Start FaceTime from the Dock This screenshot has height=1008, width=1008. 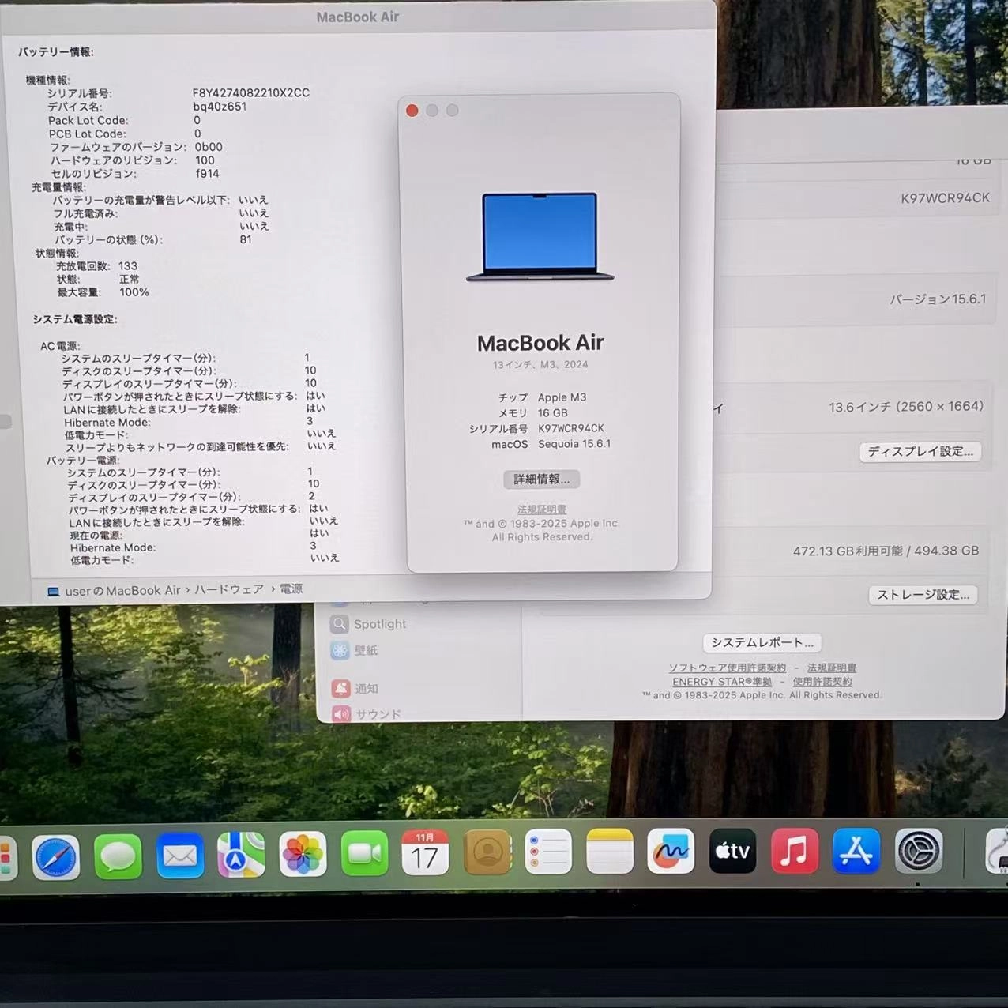click(x=363, y=856)
